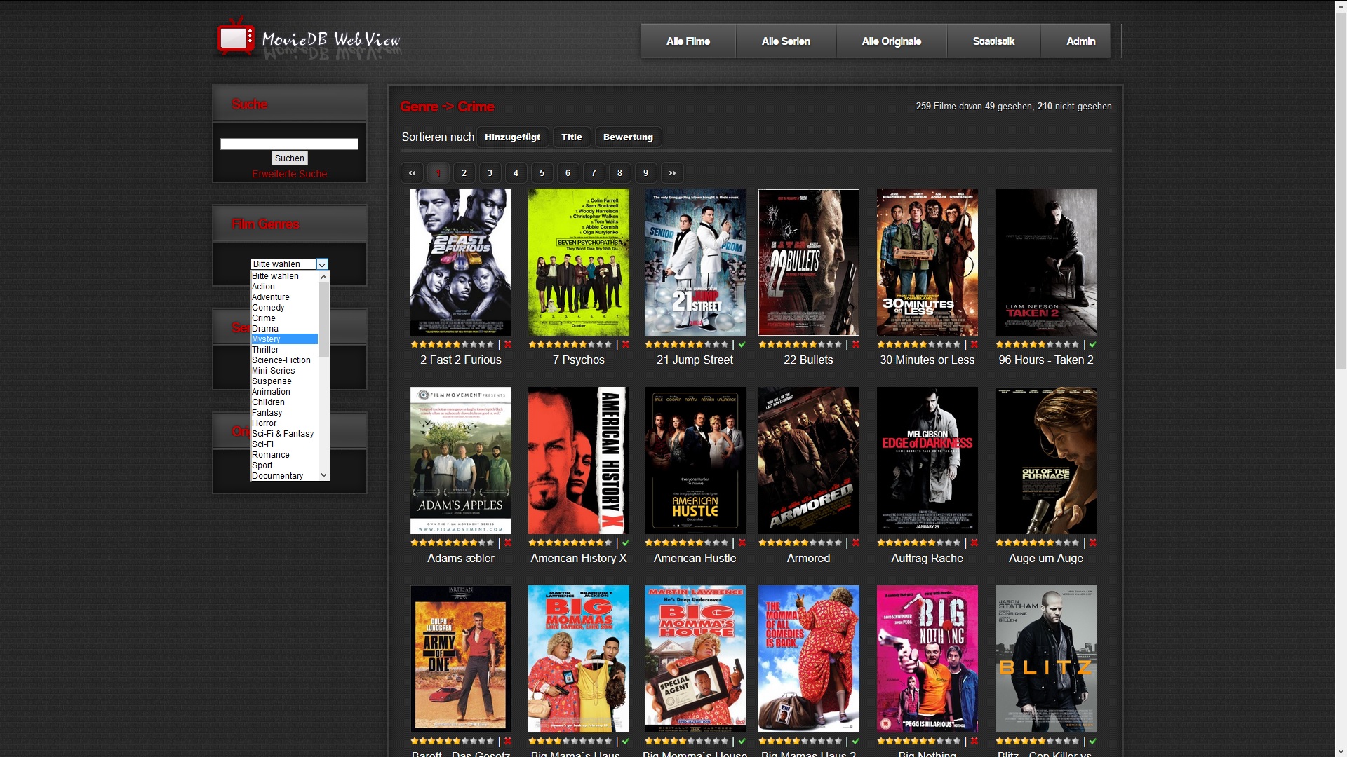Toggle seen status for Auge um Auge
Viewport: 1347px width, 757px height.
pyautogui.click(x=1093, y=543)
